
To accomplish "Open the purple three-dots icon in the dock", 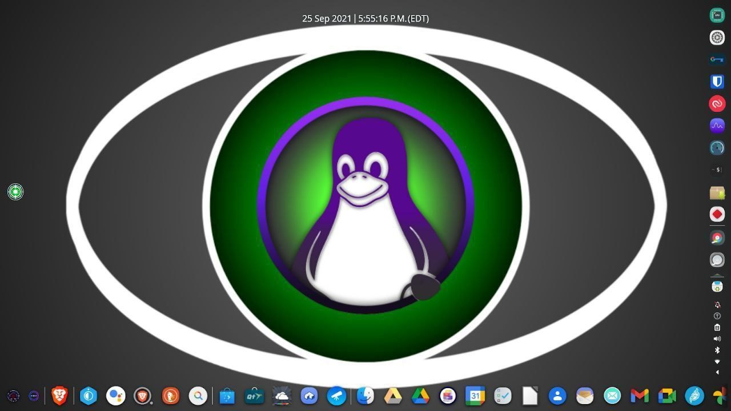I will pyautogui.click(x=34, y=396).
